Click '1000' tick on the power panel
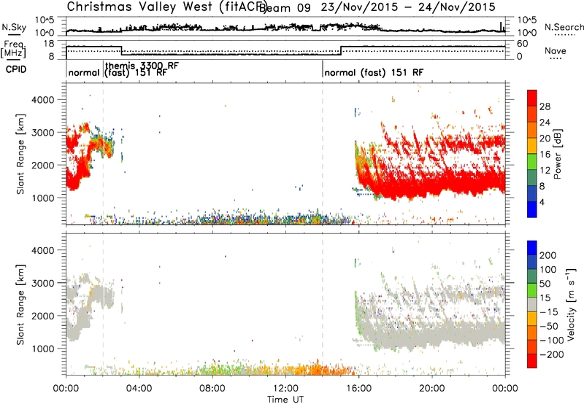The image size is (584, 404). click(43, 198)
